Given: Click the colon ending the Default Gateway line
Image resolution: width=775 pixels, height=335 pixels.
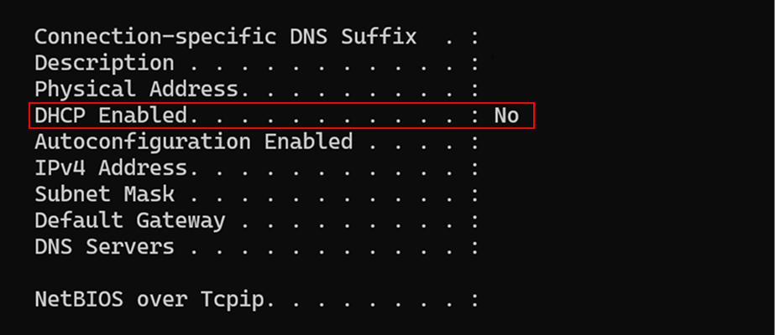Looking at the screenshot, I should point(475,222).
